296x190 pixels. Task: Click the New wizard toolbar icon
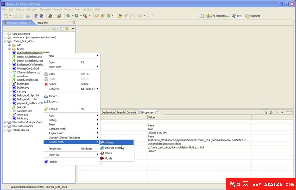pos(6,16)
